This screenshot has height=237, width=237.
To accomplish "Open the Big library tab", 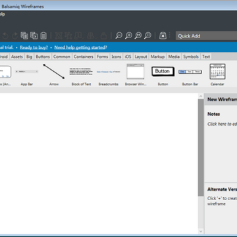I will tap(29, 57).
